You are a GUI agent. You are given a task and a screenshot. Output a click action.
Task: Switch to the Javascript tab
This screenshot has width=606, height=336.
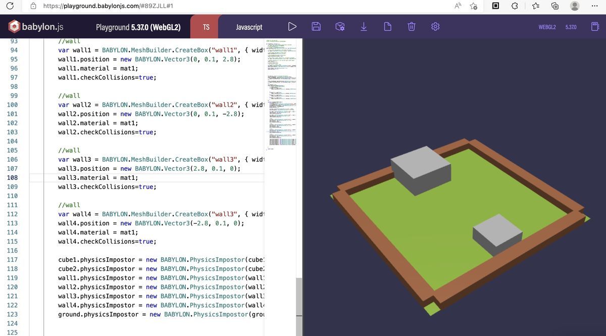tap(249, 26)
